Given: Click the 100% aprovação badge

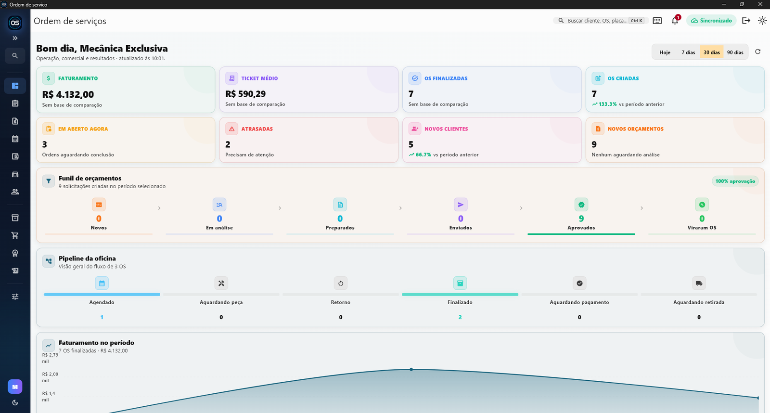Looking at the screenshot, I should [735, 181].
